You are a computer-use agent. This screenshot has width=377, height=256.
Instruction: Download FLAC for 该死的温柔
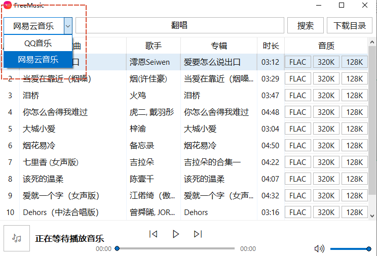click(297, 179)
